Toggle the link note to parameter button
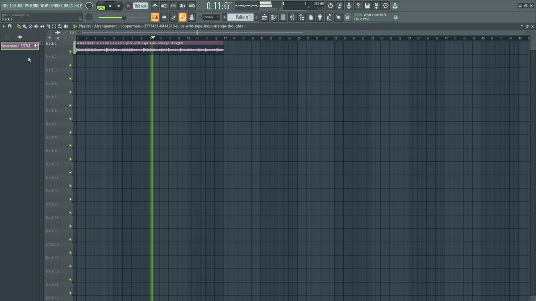The width and height of the screenshot is (536, 301). click(182, 17)
